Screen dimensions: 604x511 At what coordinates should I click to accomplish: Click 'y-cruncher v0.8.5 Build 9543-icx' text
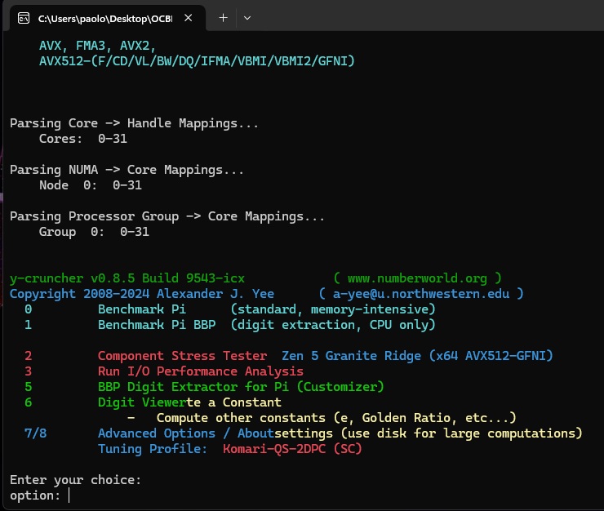point(127,278)
